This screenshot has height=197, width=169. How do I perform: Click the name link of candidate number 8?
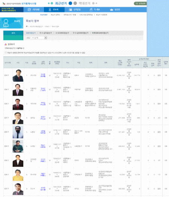pyautogui.click(x=43, y=174)
